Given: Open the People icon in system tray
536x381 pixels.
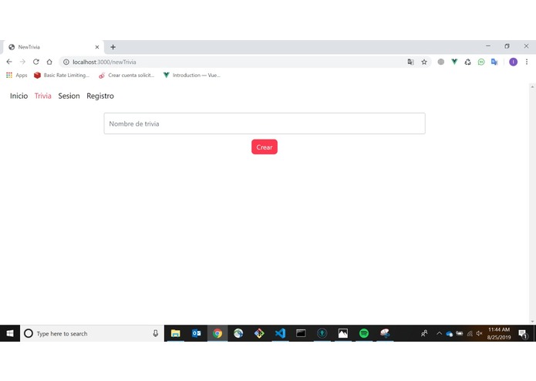Looking at the screenshot, I should click(x=424, y=333).
